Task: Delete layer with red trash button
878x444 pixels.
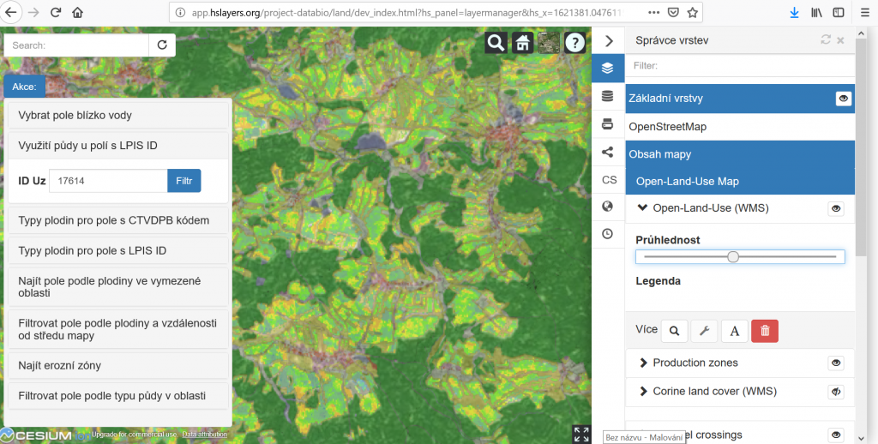Action: coord(765,331)
